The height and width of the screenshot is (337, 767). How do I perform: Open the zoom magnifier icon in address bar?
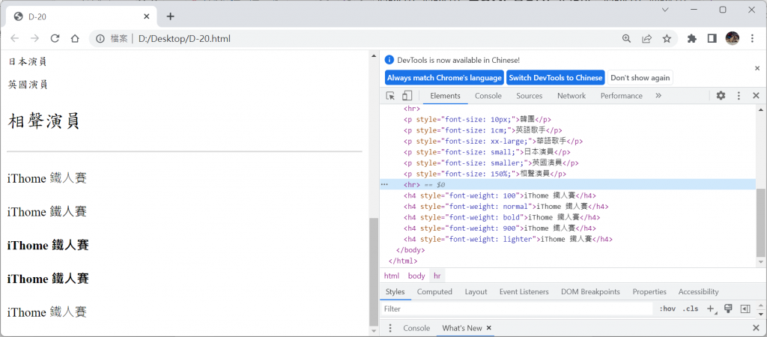626,39
